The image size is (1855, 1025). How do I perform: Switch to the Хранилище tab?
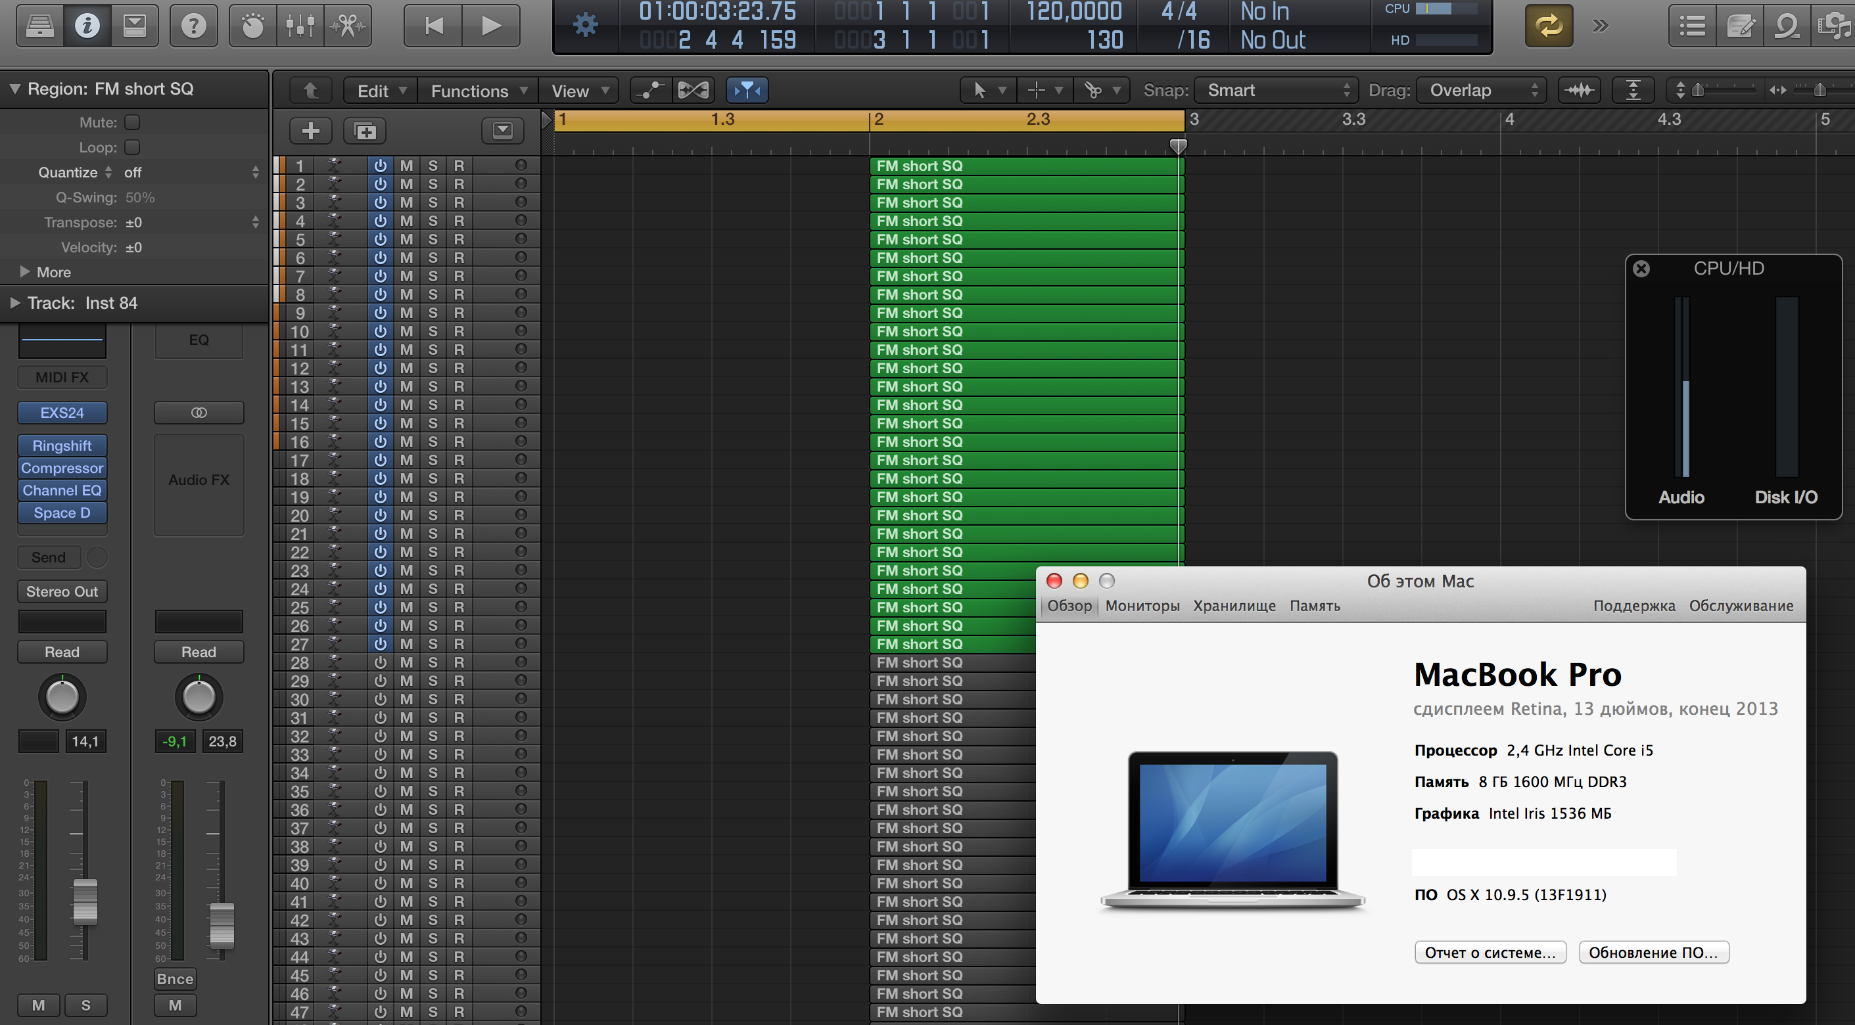1234,605
